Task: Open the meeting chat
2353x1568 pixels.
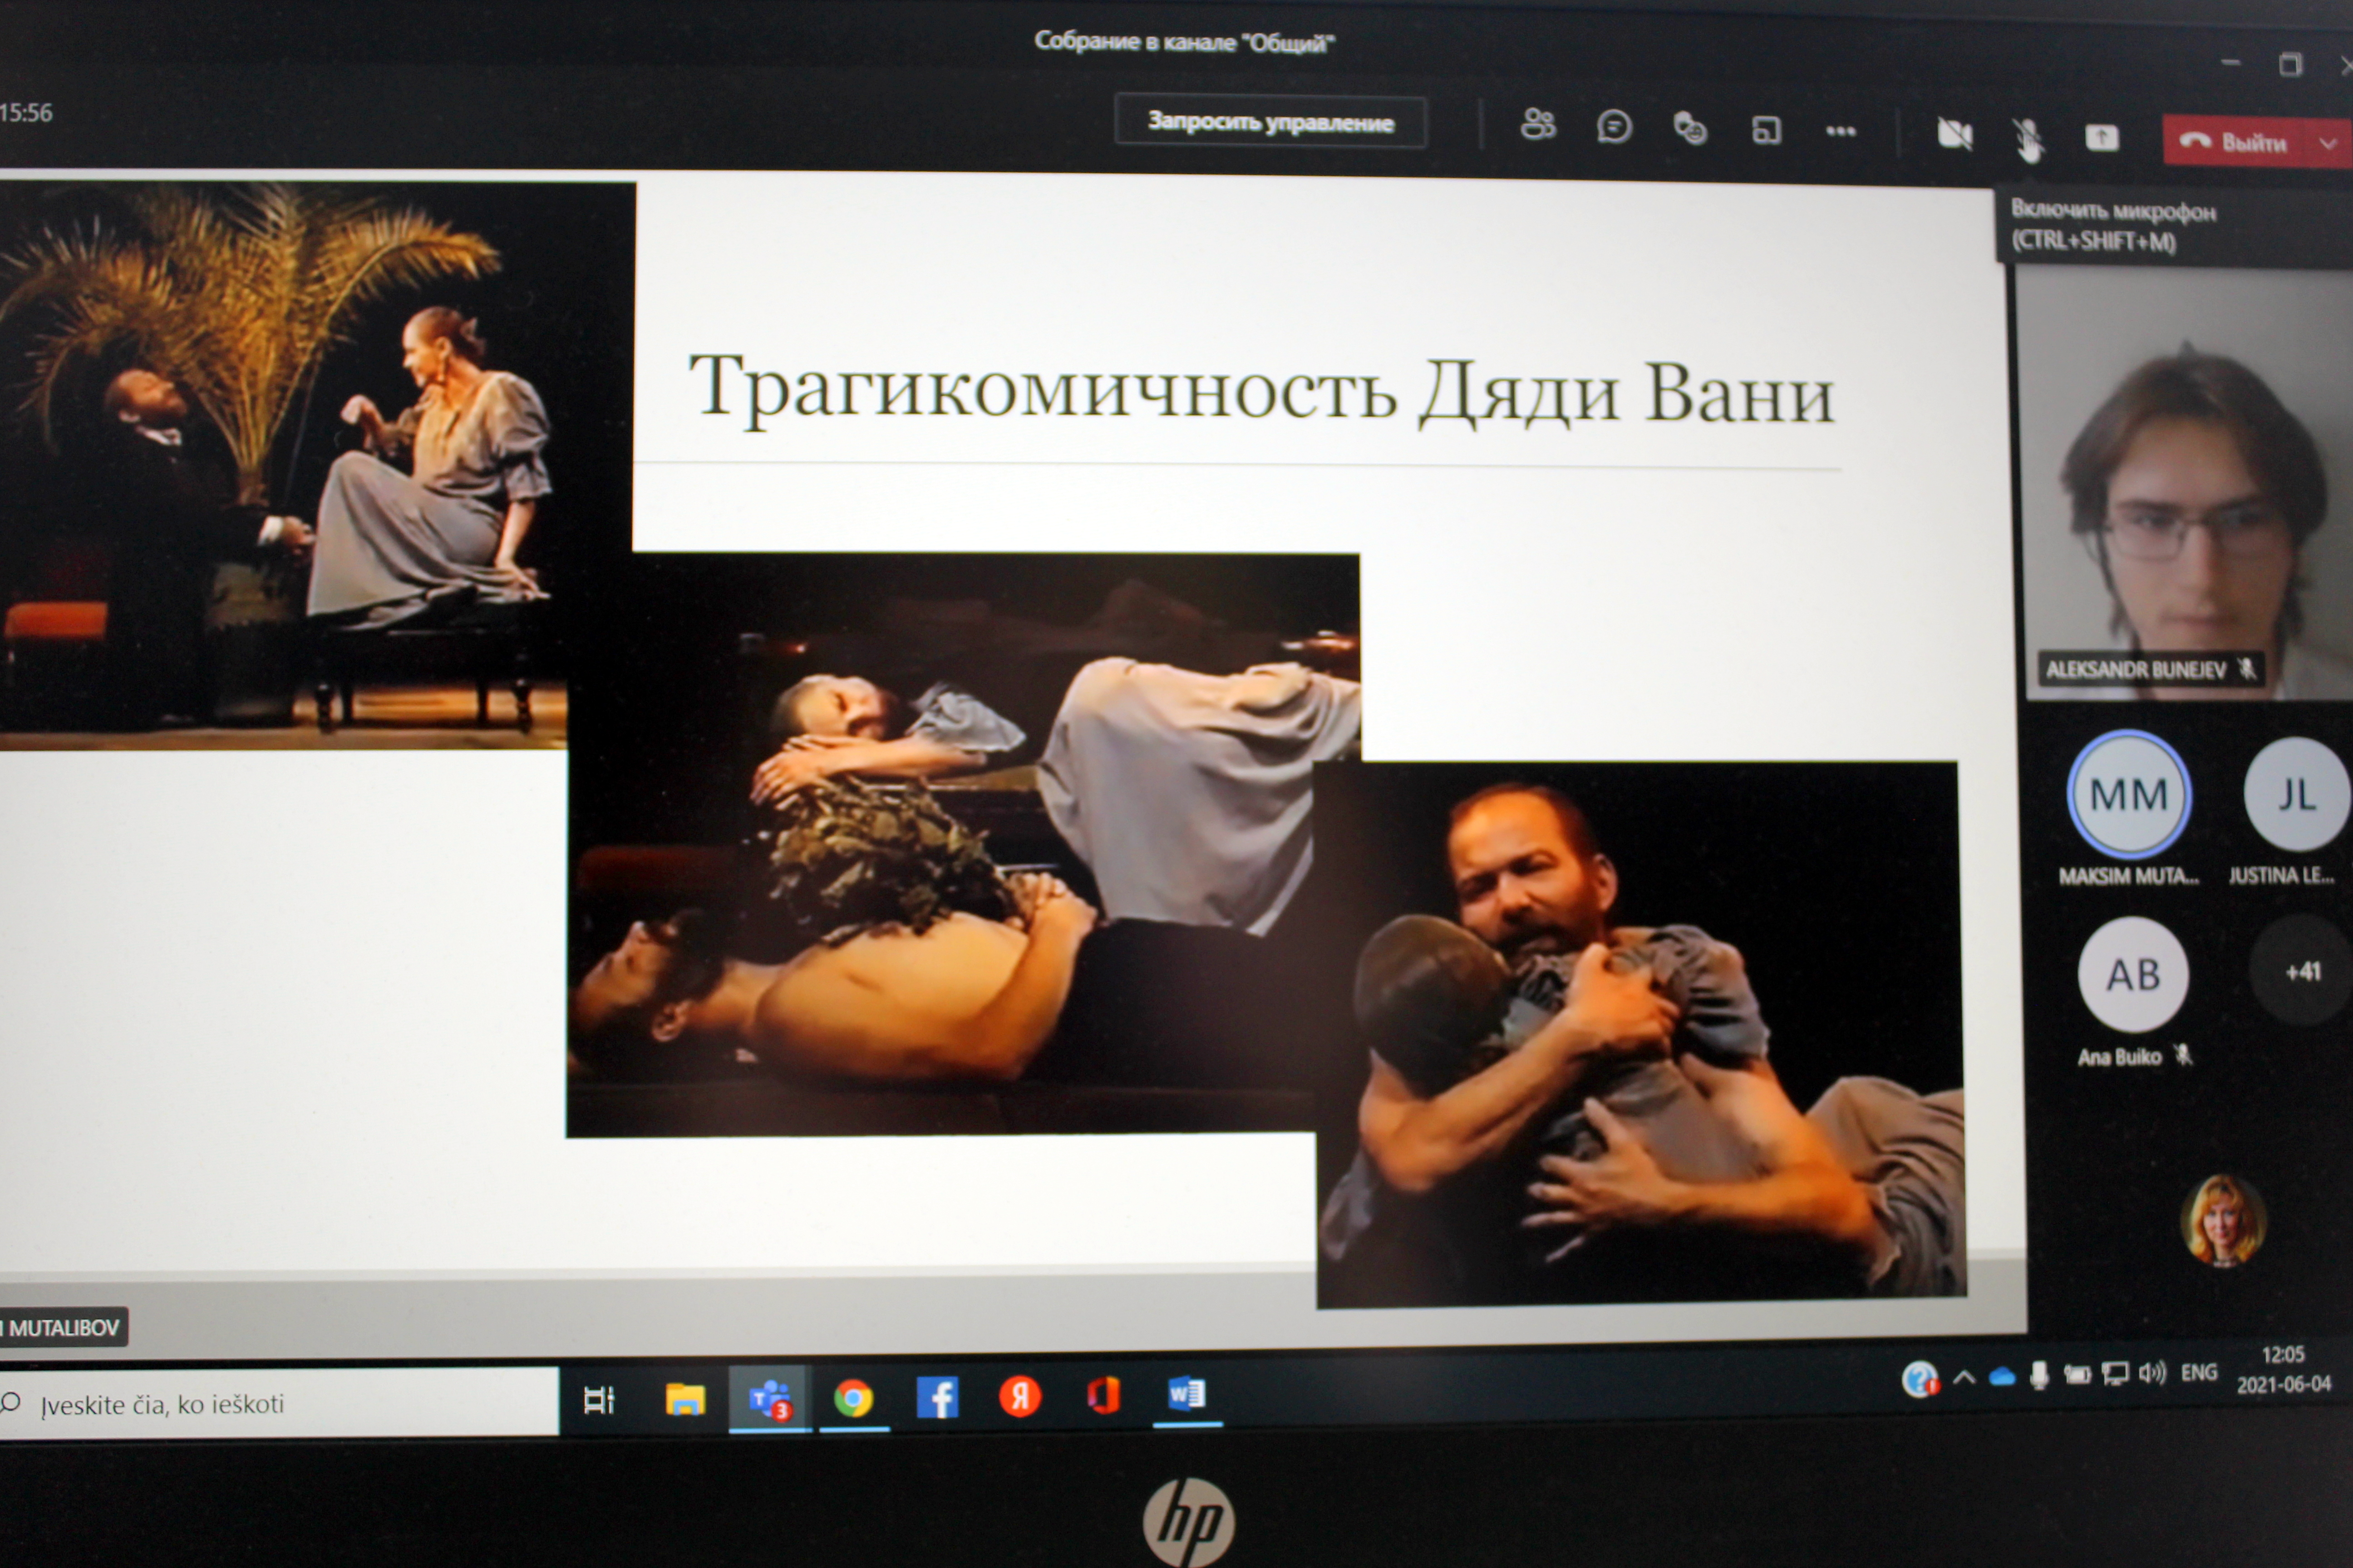Action: (1614, 127)
